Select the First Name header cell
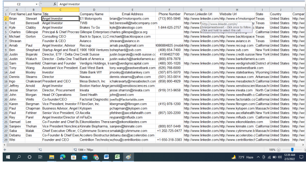The width and height of the screenshot is (306, 172). [17, 14]
